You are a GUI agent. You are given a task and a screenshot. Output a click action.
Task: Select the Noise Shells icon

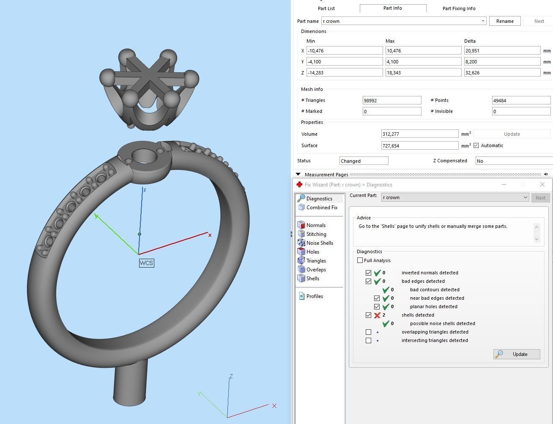301,243
